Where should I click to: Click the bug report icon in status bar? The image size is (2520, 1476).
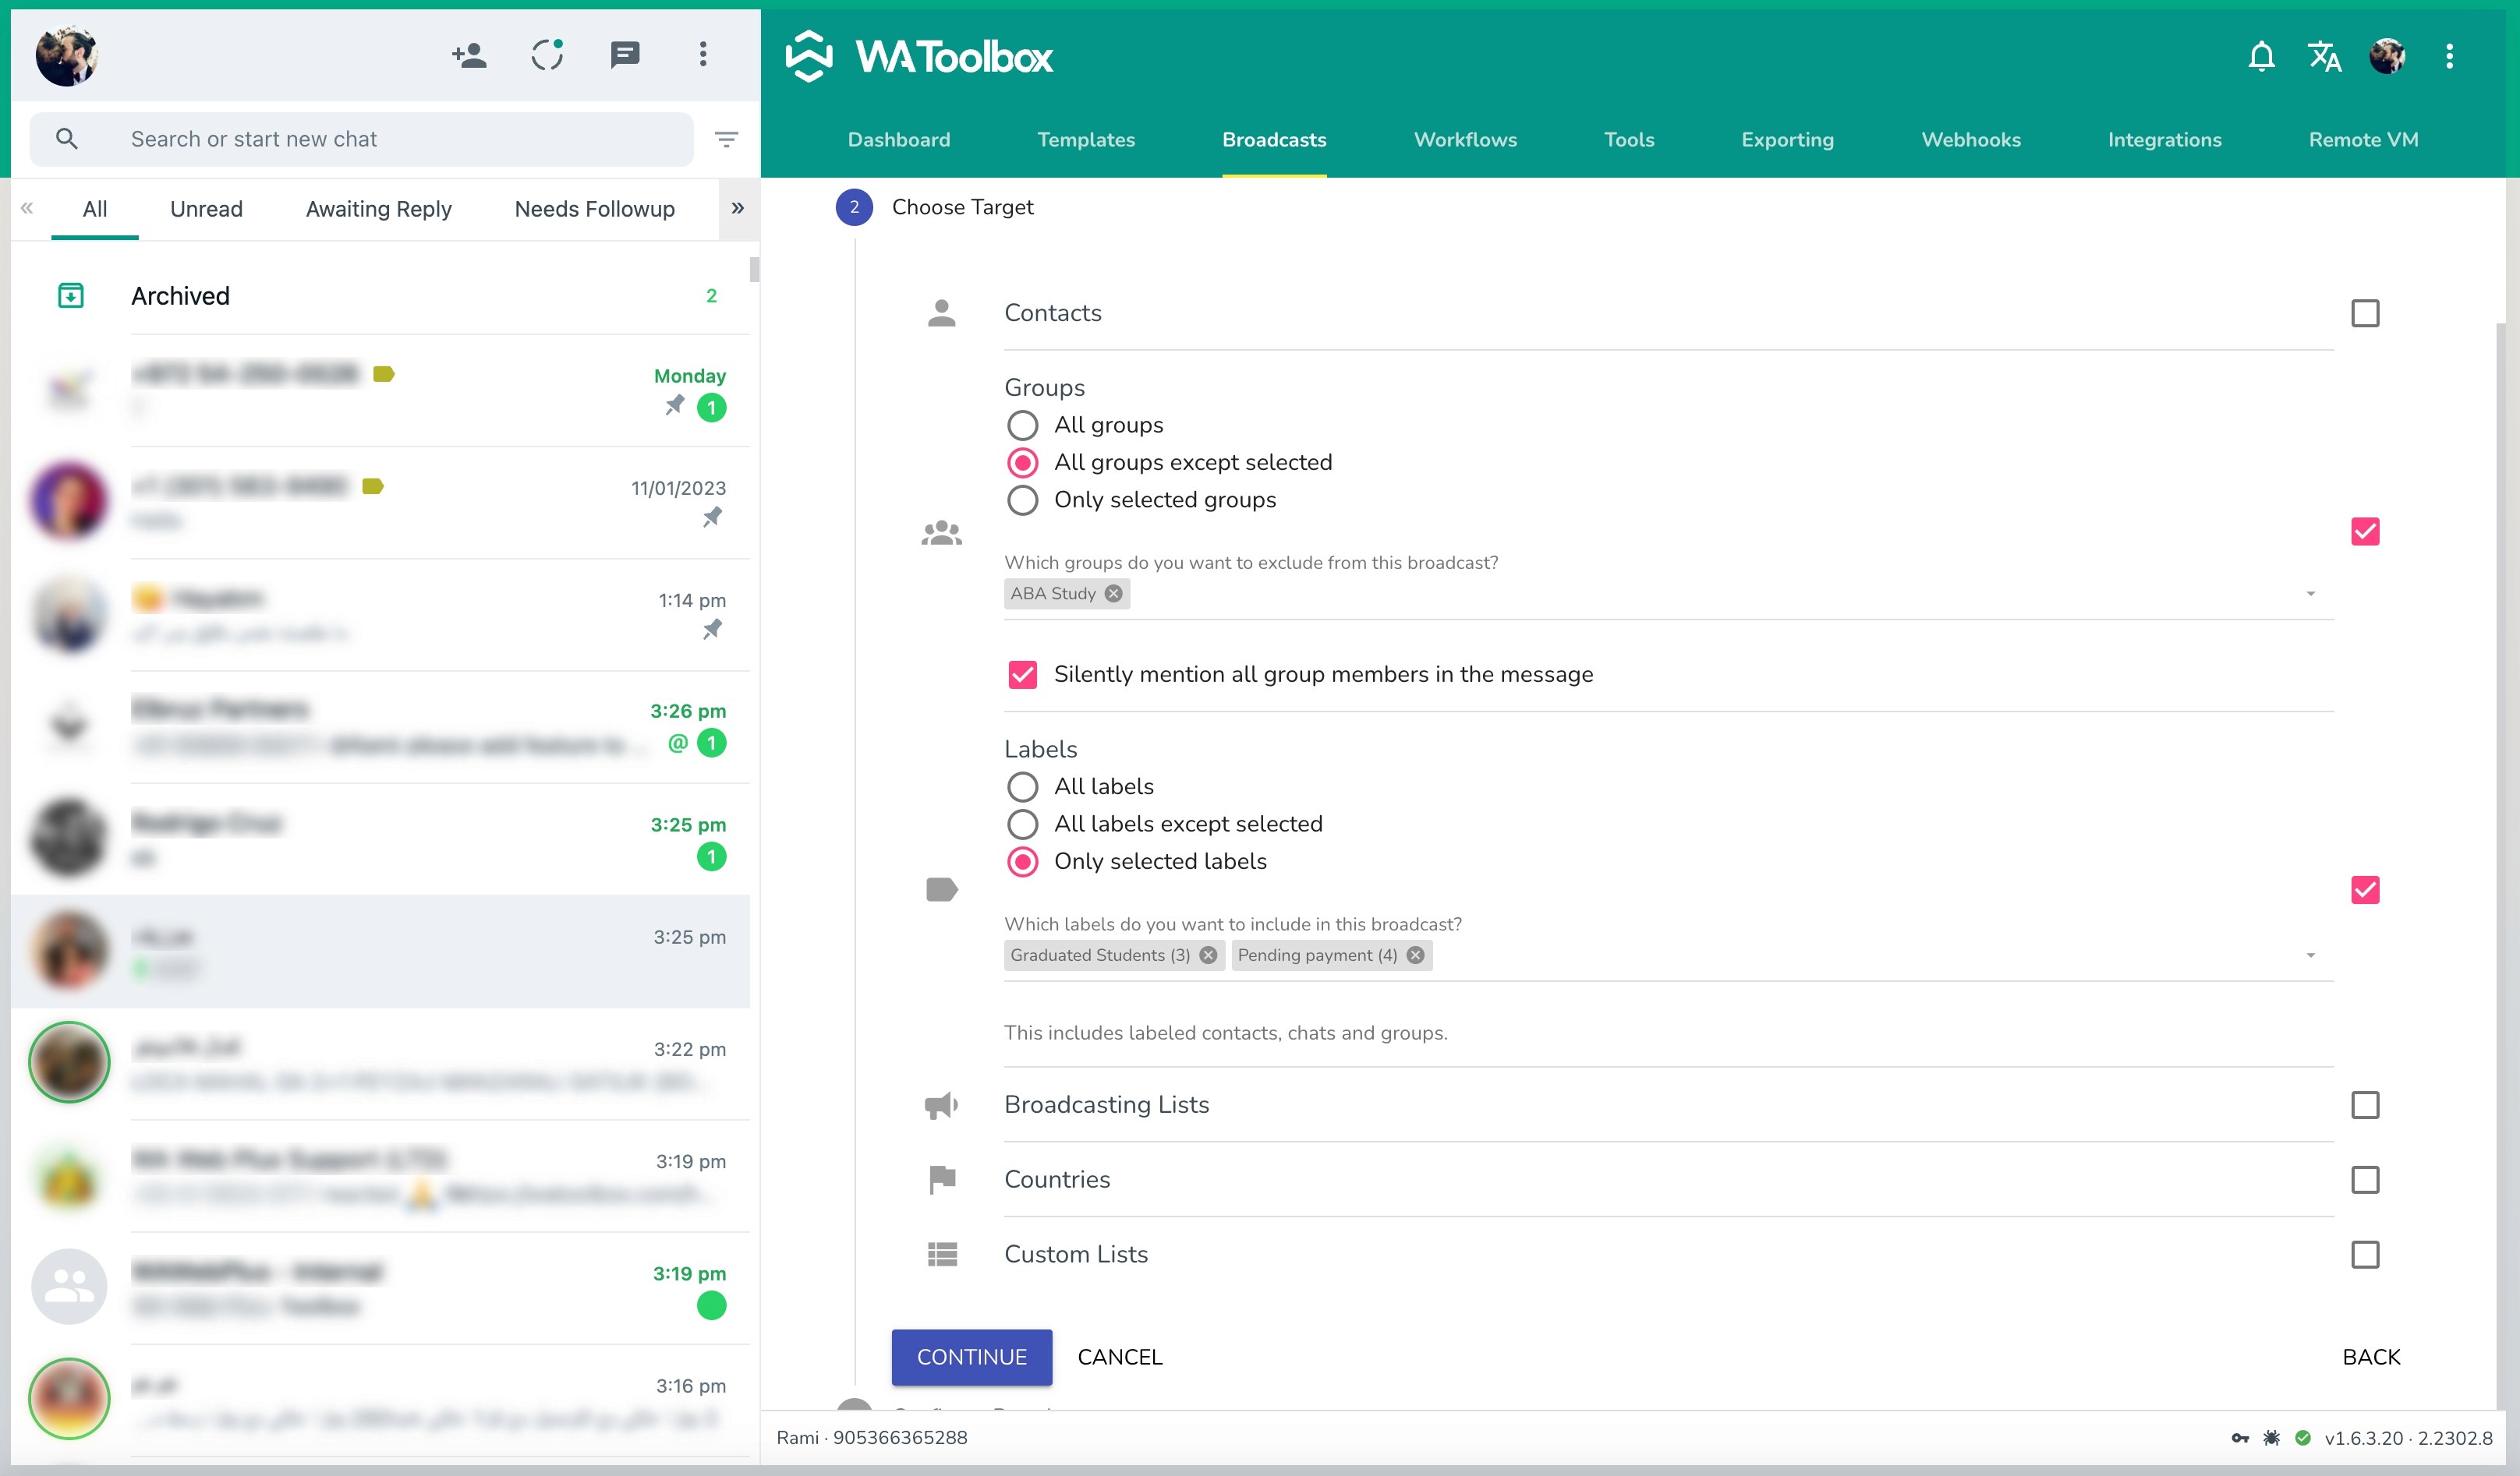coord(2271,1438)
